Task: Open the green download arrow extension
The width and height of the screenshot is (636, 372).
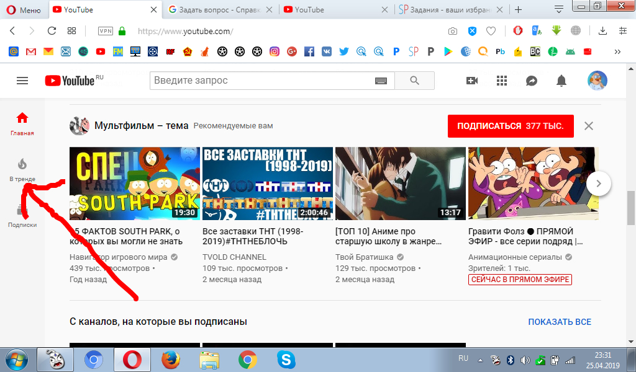Action: (556, 30)
